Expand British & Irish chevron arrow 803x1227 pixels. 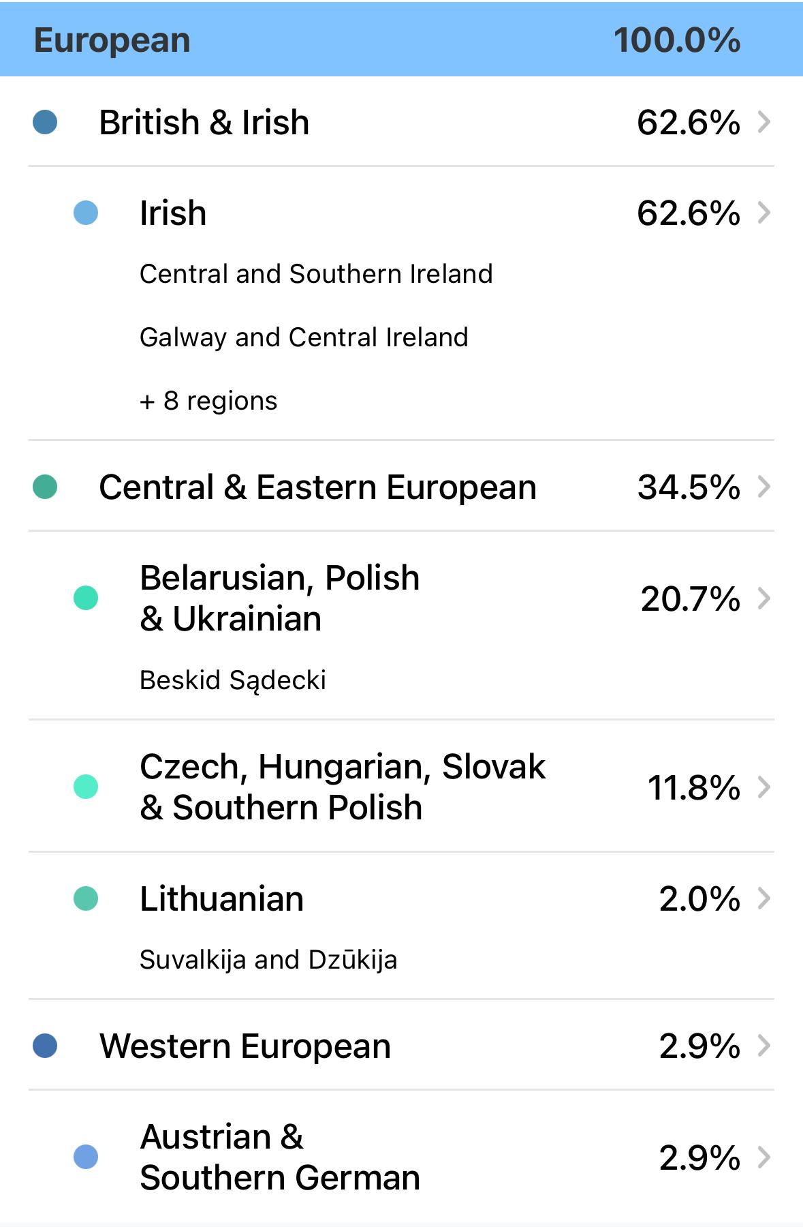(x=764, y=123)
